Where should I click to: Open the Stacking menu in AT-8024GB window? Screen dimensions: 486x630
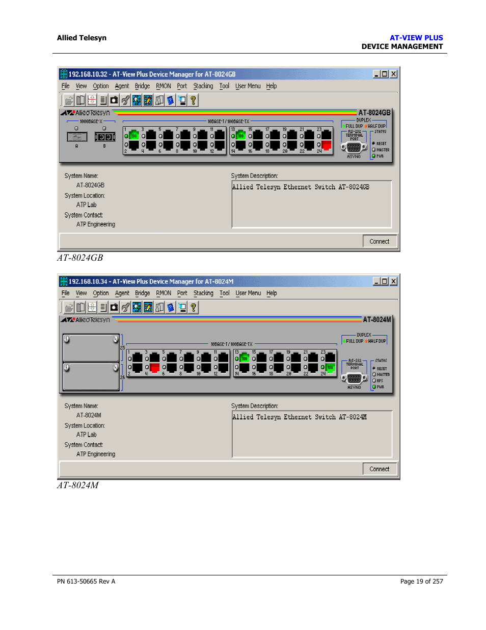coord(203,86)
